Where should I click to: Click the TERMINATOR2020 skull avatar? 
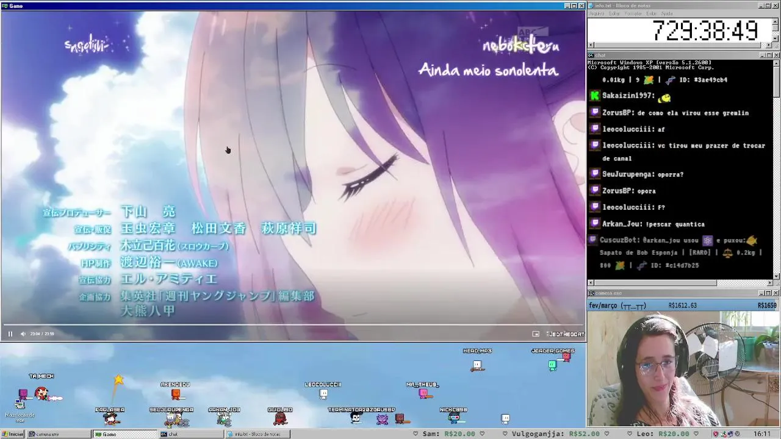[356, 419]
